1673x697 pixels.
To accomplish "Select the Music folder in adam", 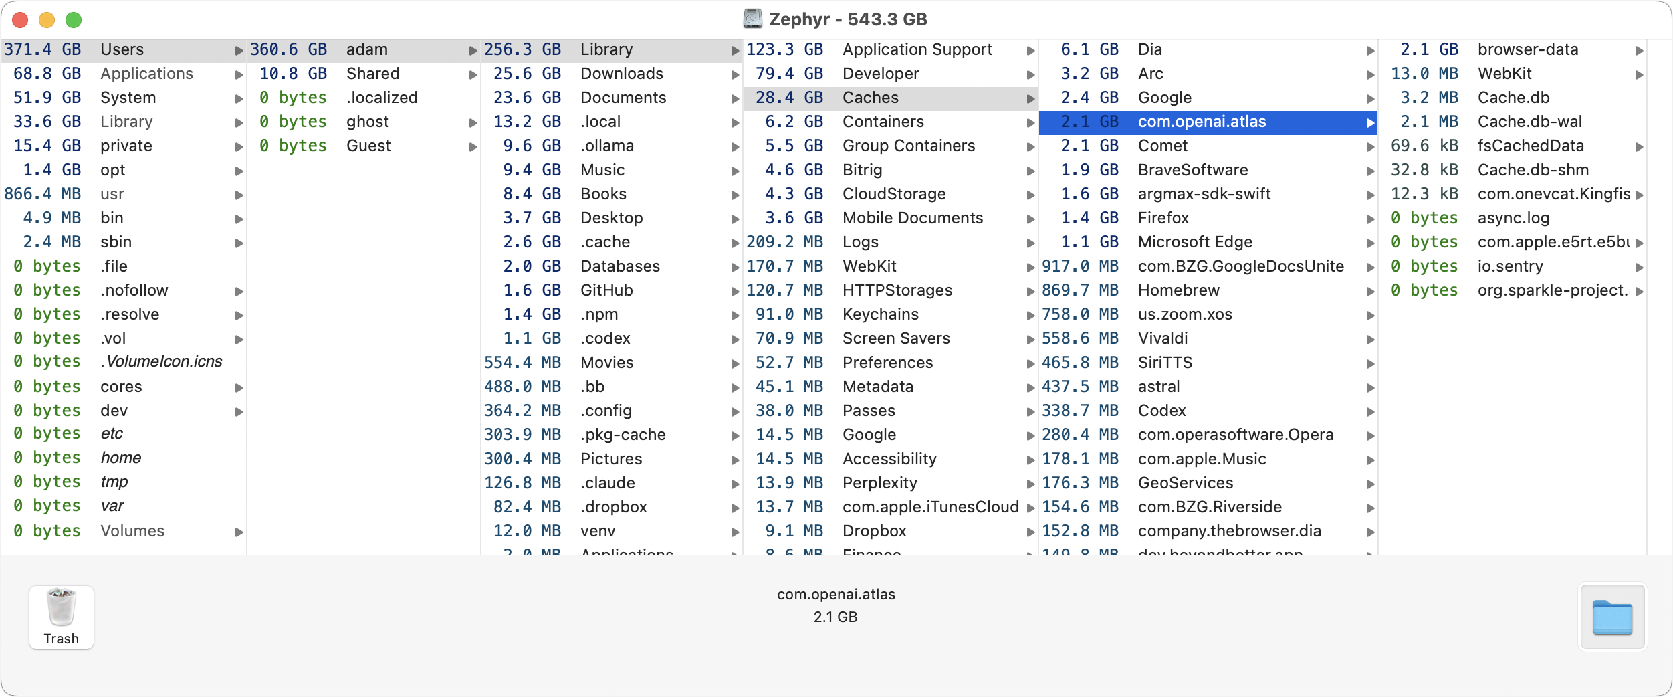I will coord(612,170).
